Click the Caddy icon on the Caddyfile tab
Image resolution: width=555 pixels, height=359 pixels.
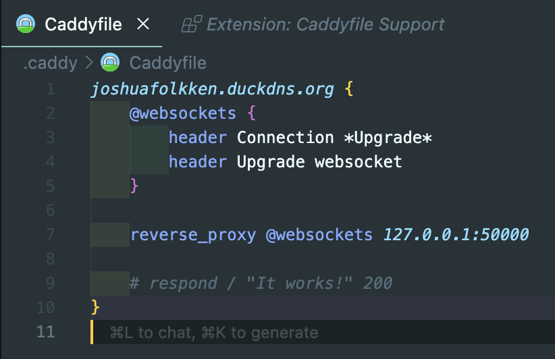click(26, 25)
